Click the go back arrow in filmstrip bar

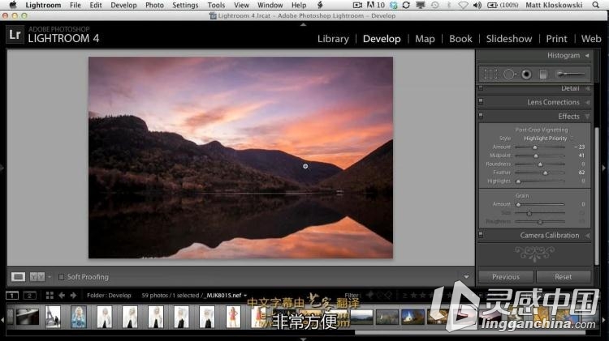(x=62, y=296)
